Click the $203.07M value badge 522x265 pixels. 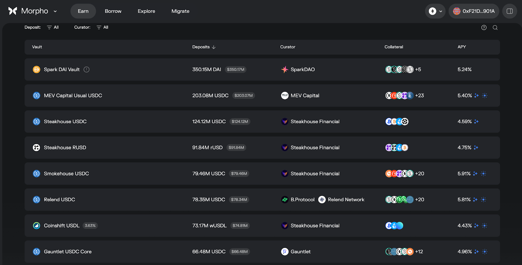244,96
